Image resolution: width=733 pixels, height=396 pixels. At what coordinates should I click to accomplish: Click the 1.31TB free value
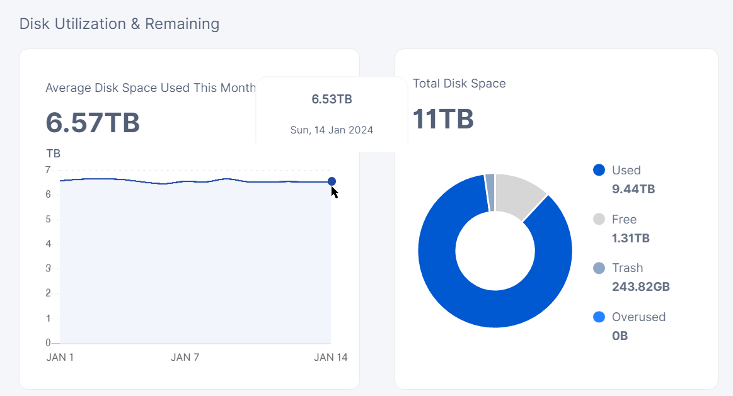click(x=630, y=238)
